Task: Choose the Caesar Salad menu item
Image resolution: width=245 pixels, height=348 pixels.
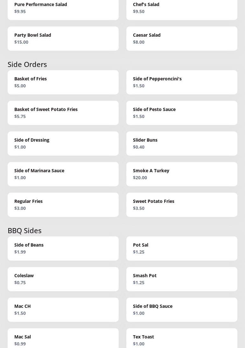Action: tap(182, 38)
